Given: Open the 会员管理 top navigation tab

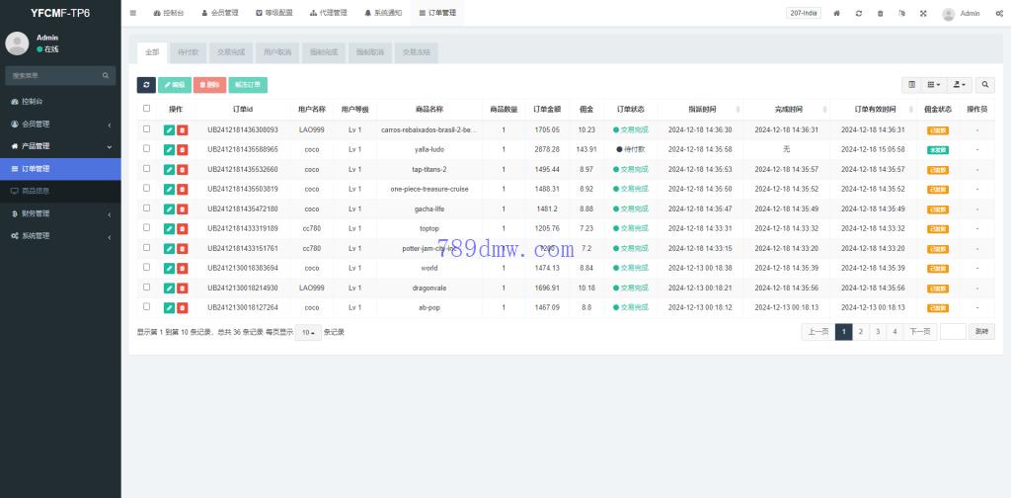Looking at the screenshot, I should point(219,14).
